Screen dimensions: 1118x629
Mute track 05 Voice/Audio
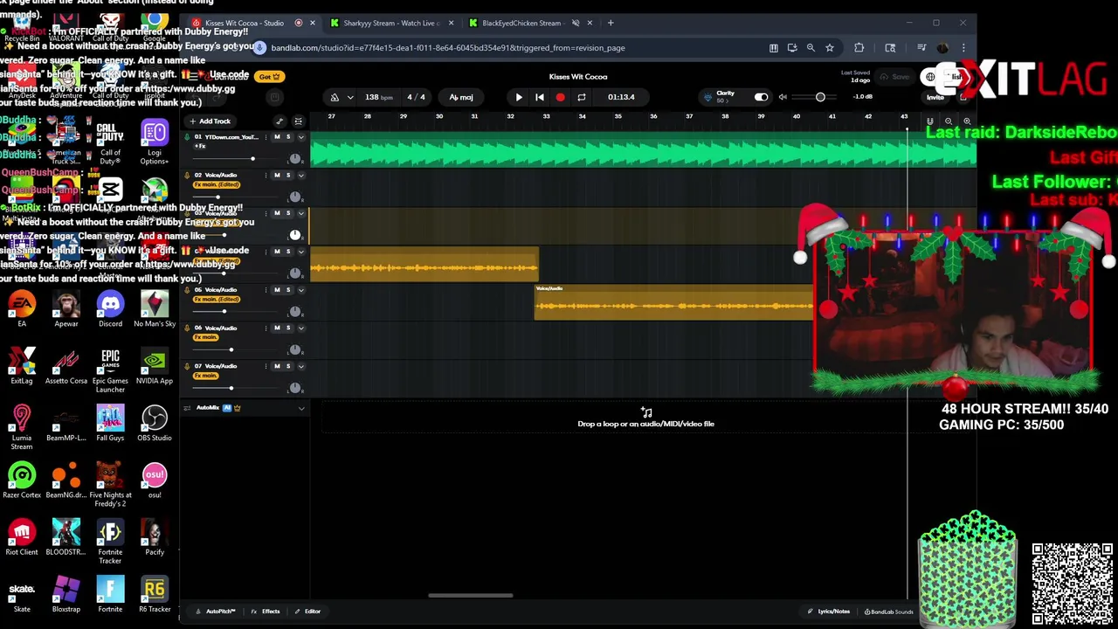277,289
